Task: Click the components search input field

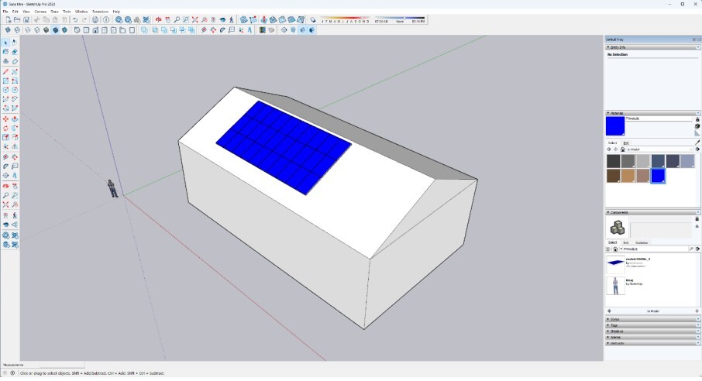Action: (657, 249)
